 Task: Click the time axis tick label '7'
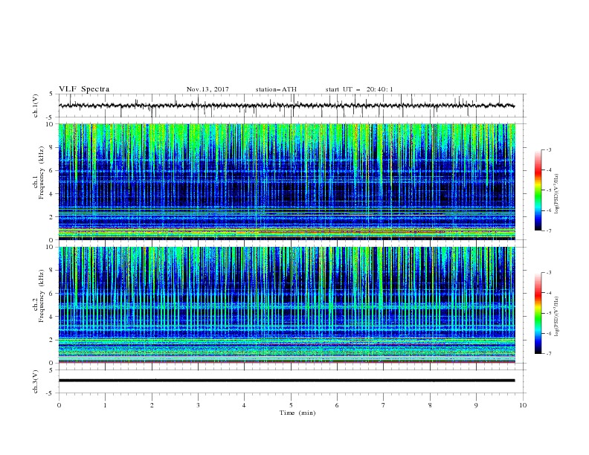384,405
